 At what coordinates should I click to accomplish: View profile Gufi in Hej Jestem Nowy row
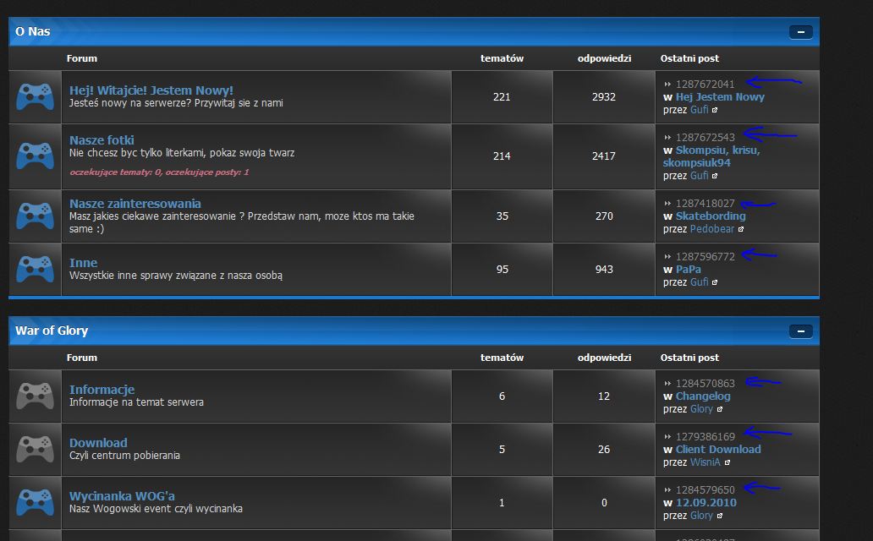pos(700,110)
